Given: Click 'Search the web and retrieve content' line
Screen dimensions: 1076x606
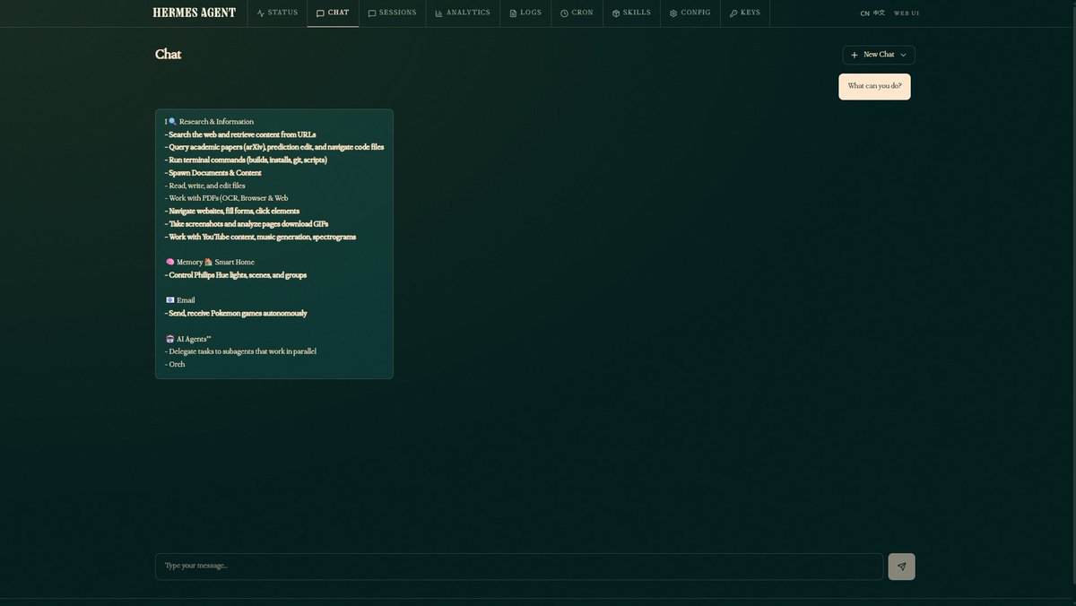Looking at the screenshot, I should click(x=240, y=134).
